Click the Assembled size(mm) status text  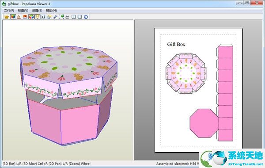(177, 164)
